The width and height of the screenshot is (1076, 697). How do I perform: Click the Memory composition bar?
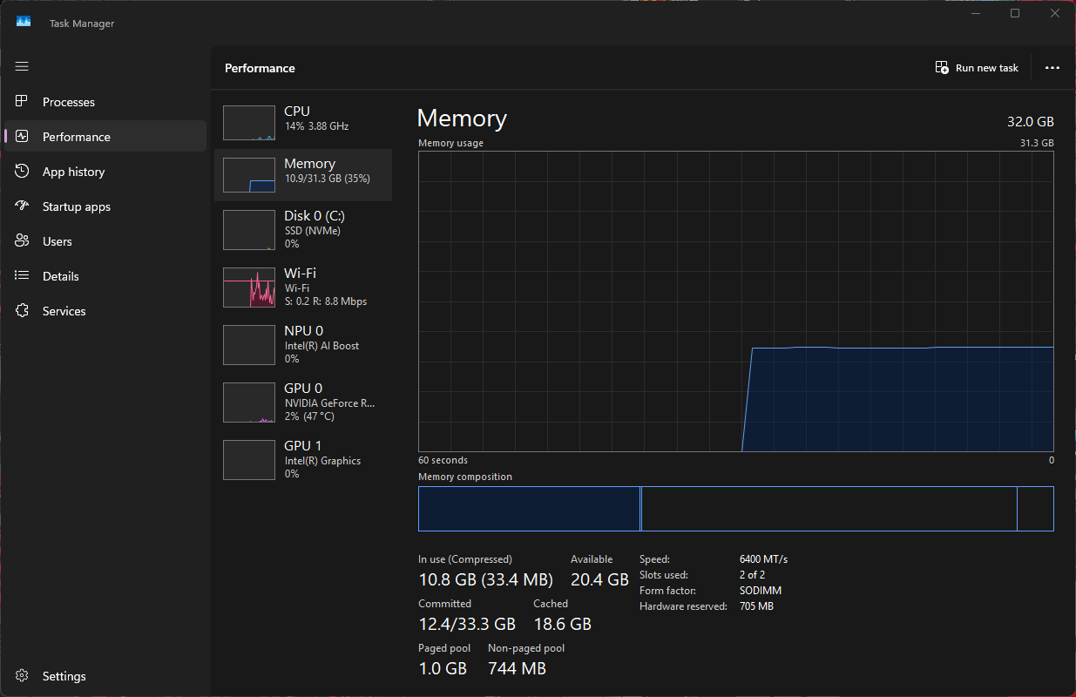tap(735, 509)
